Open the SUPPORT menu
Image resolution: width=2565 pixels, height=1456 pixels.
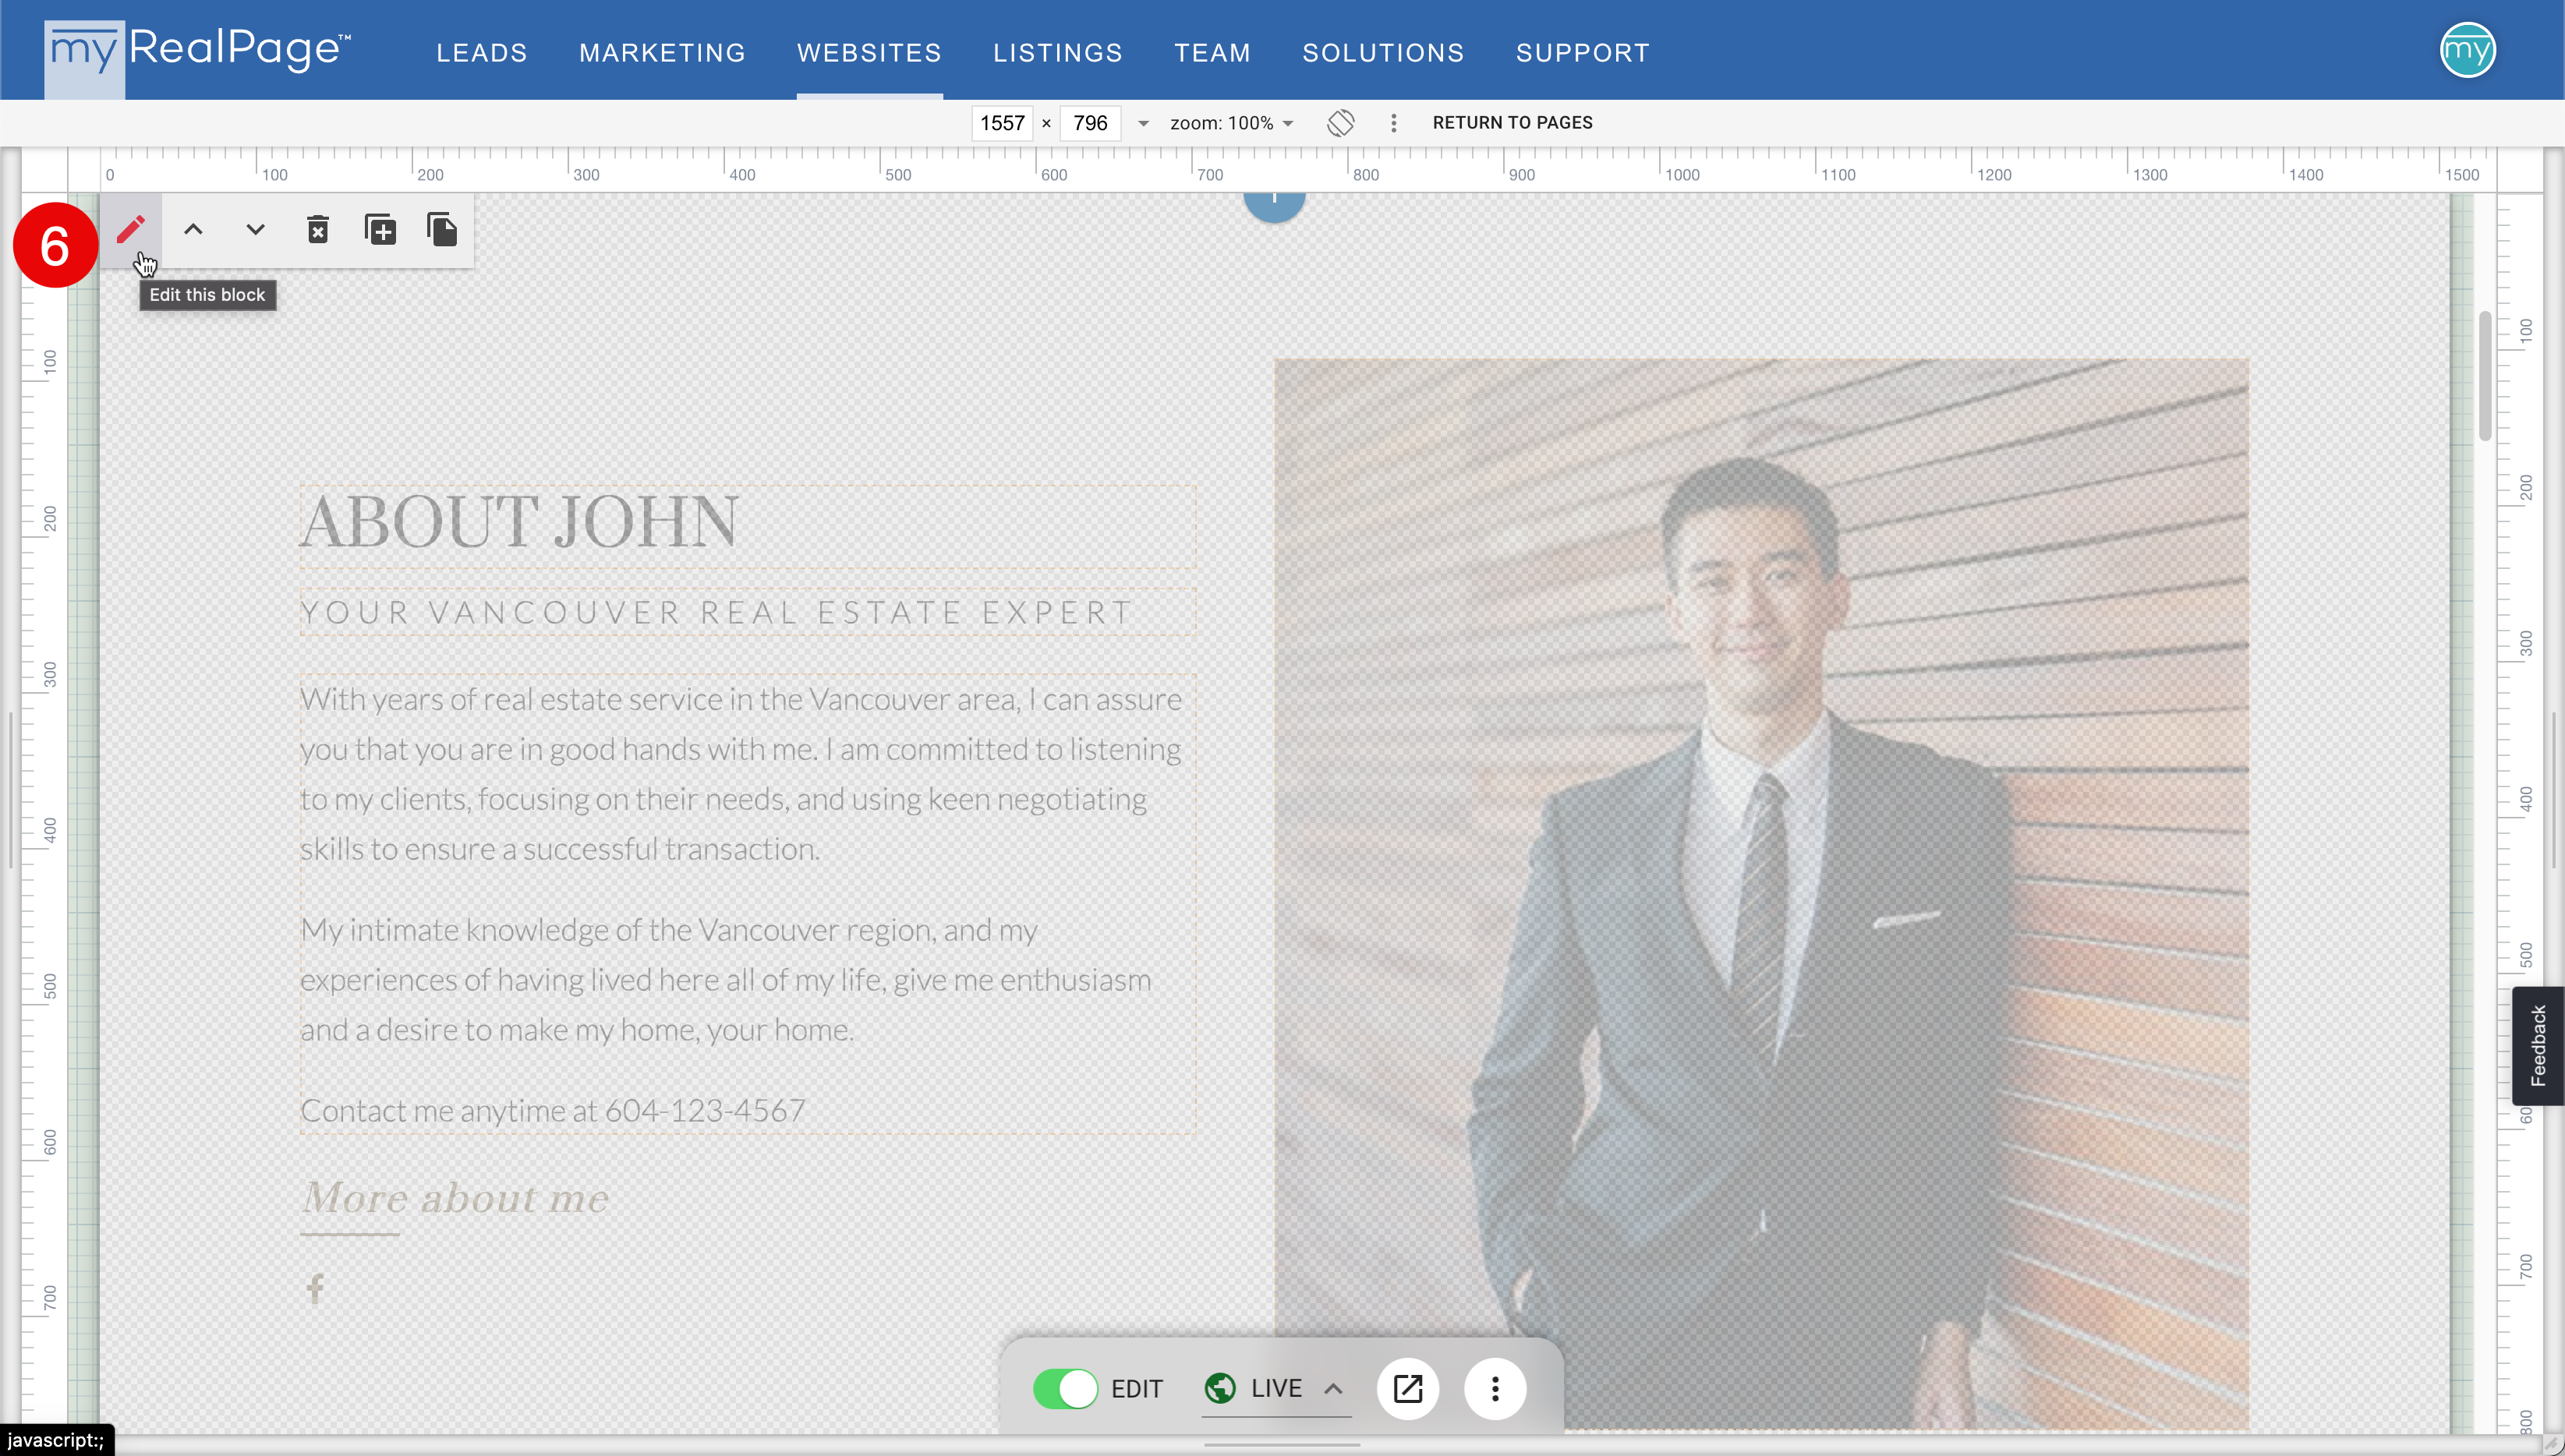(1583, 53)
